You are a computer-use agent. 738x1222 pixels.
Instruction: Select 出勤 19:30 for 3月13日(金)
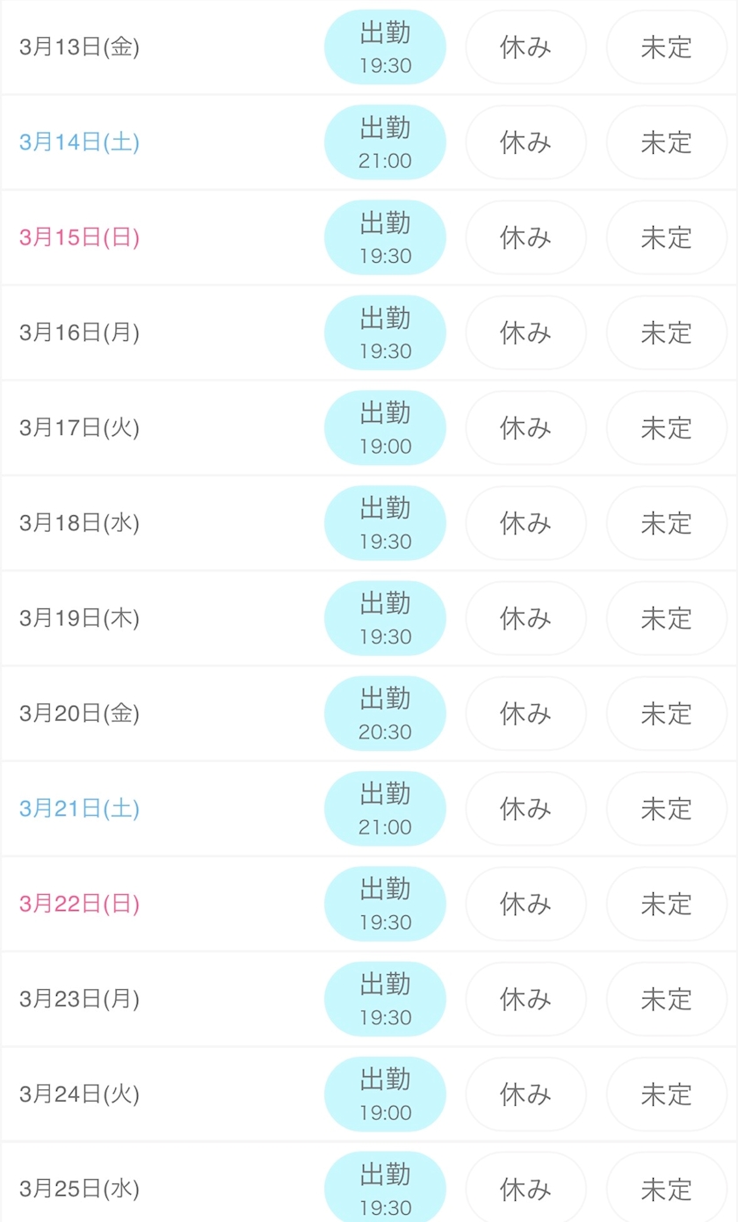pyautogui.click(x=385, y=47)
